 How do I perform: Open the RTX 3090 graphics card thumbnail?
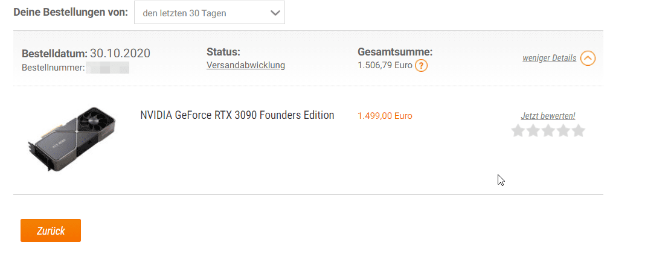72,139
